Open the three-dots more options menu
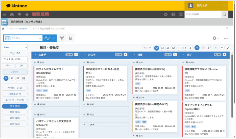The width and height of the screenshot is (236, 139). [x=226, y=38]
